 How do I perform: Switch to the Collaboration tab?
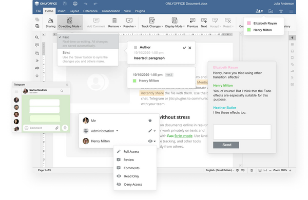coord(111,11)
